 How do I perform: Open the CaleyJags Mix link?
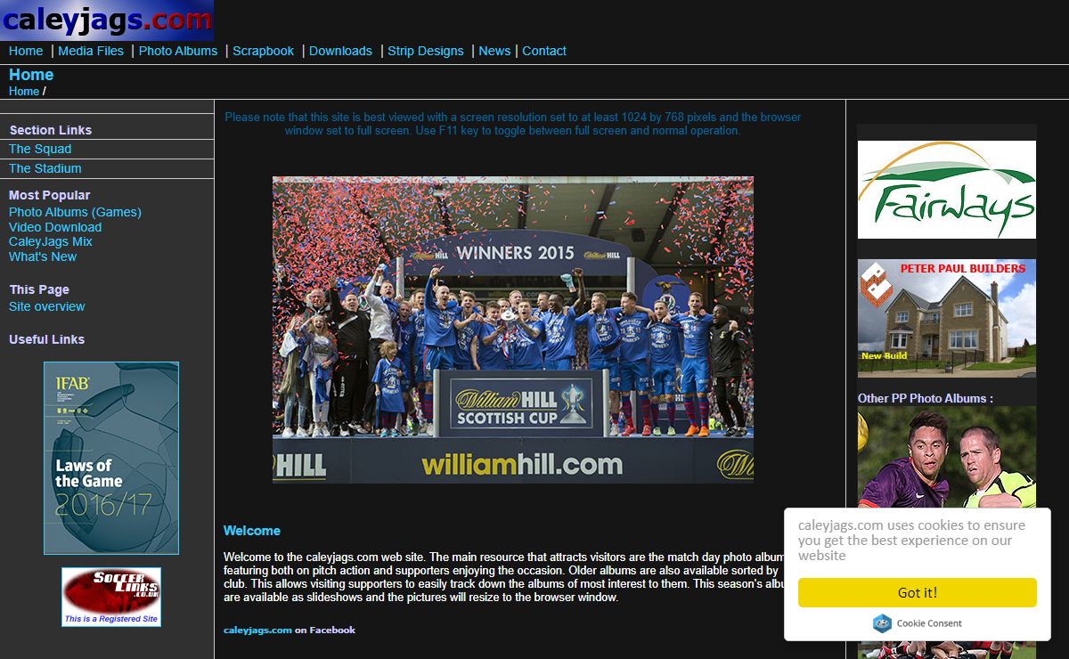[x=51, y=241]
